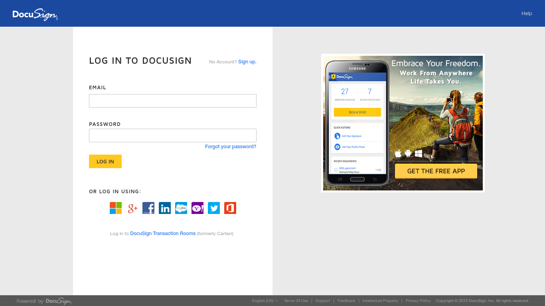Log in with the Facebook icon
545x306 pixels.
pos(148,208)
